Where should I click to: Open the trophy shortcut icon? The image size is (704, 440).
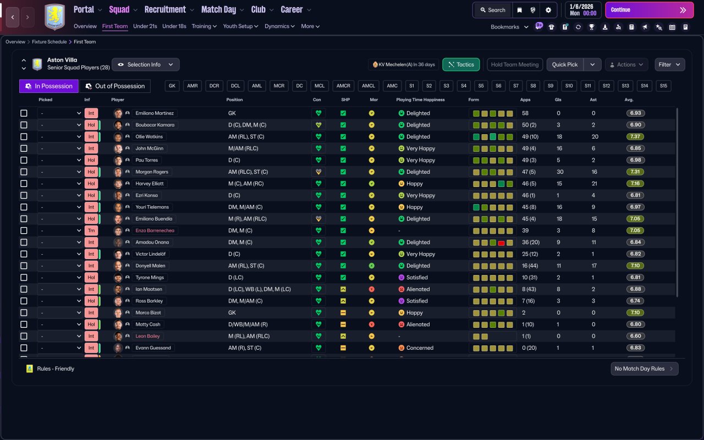591,27
